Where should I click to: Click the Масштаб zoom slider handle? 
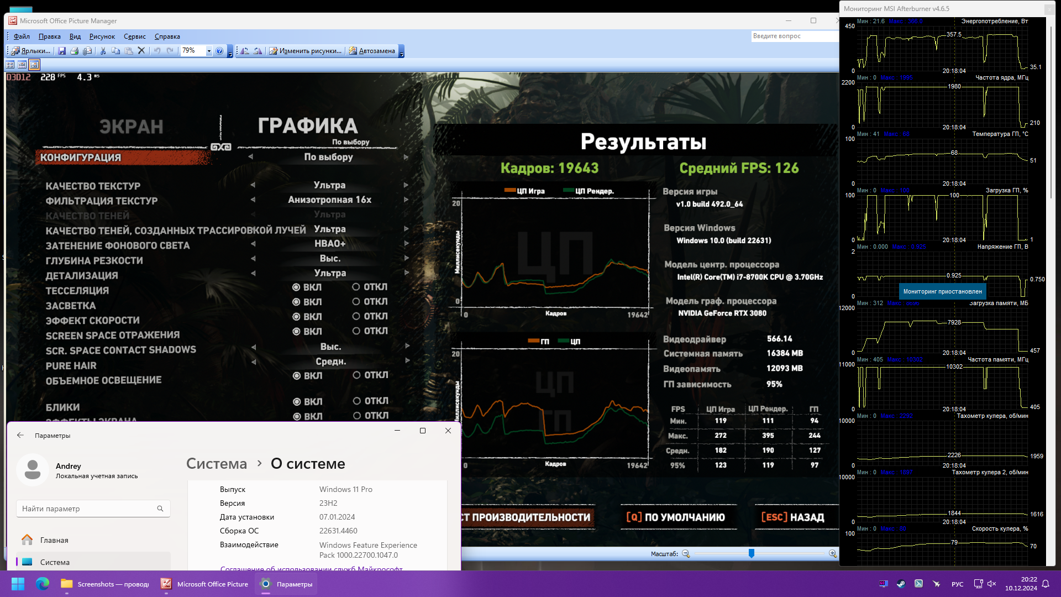point(752,553)
